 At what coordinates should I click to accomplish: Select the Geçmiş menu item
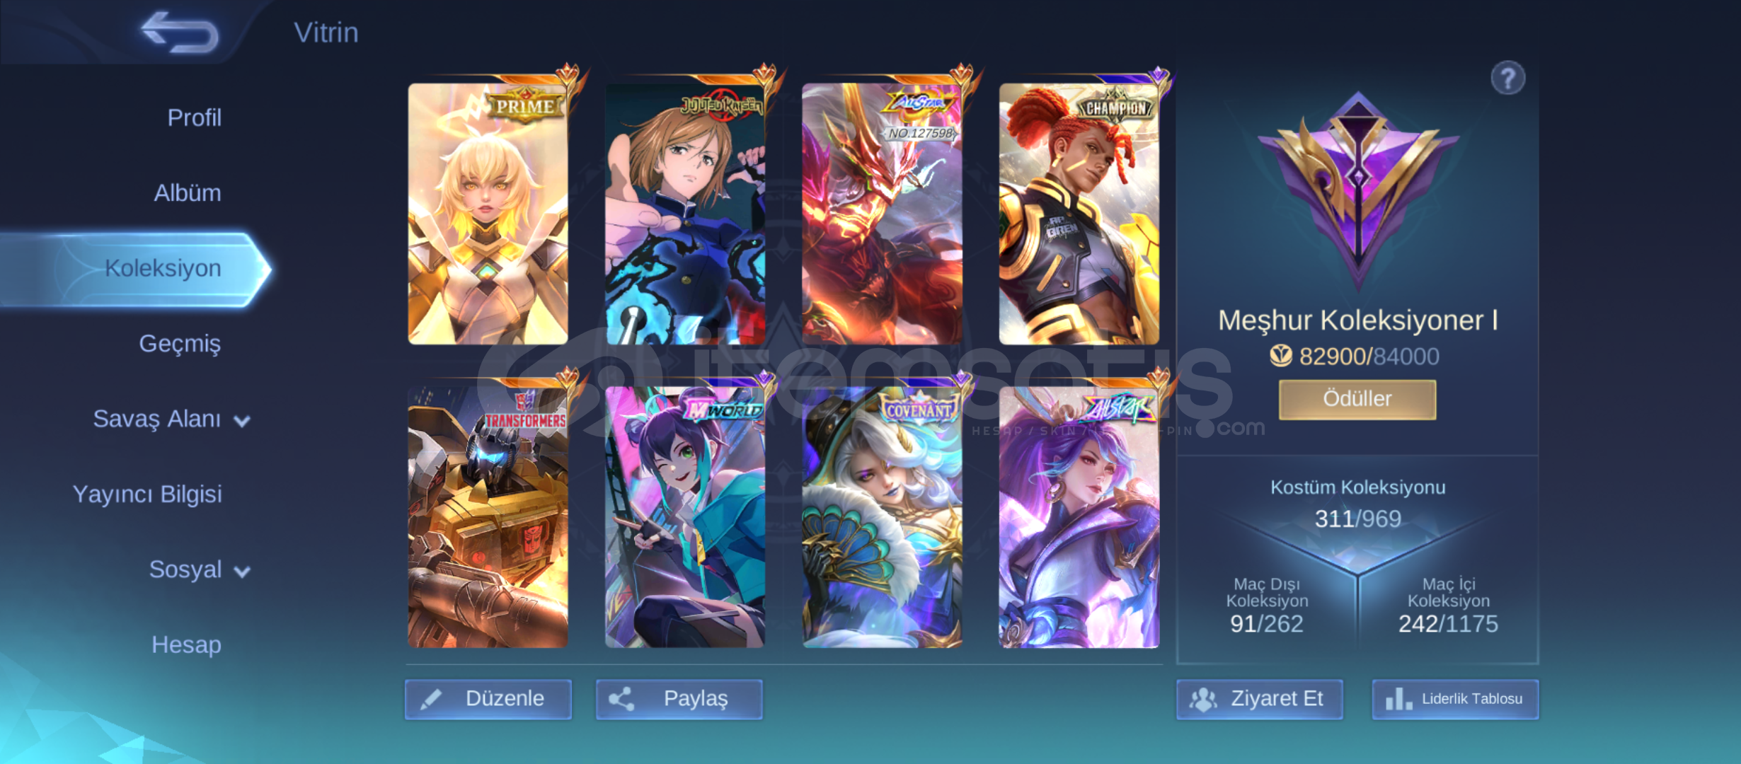180,344
